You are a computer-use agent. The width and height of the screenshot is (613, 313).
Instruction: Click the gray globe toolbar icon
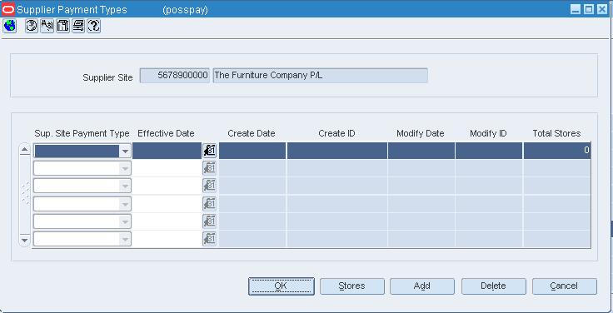point(32,26)
